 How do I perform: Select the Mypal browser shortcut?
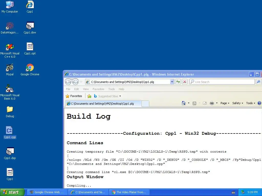coord(10,70)
